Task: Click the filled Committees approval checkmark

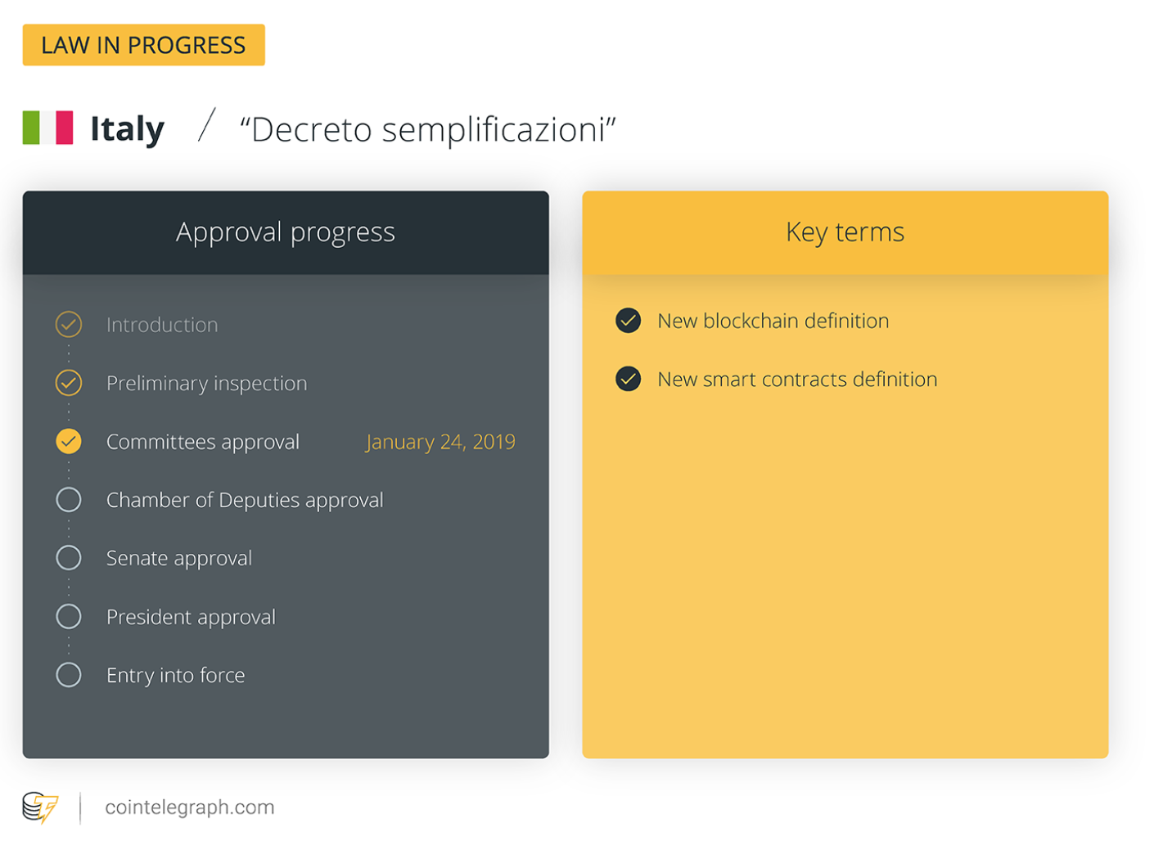Action: [69, 442]
